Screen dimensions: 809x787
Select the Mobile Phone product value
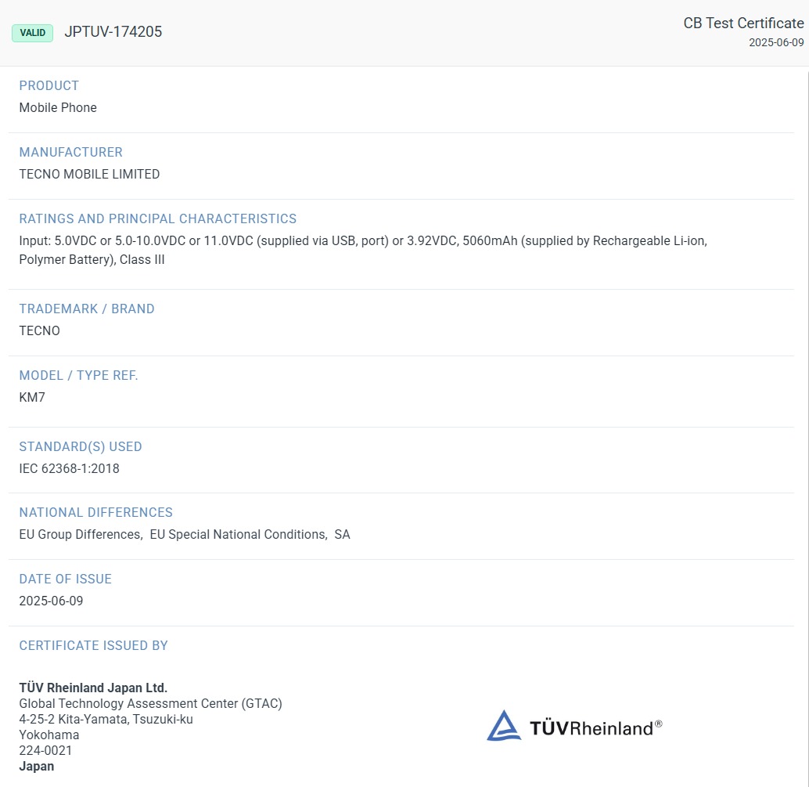58,107
